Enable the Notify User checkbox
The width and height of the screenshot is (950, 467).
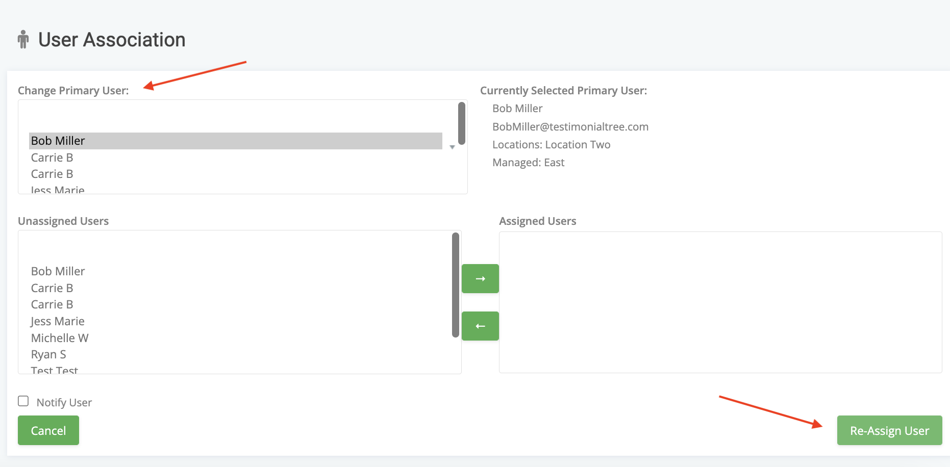(23, 401)
